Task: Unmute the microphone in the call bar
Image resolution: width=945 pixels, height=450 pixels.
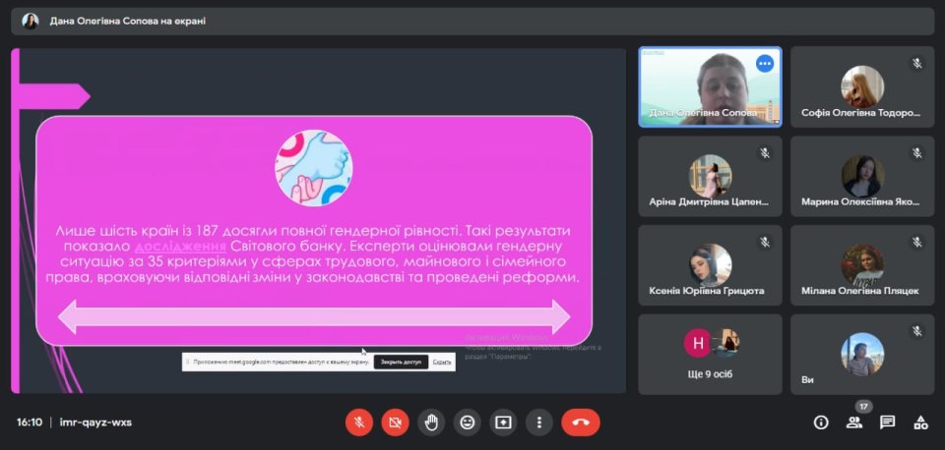Action: click(359, 422)
